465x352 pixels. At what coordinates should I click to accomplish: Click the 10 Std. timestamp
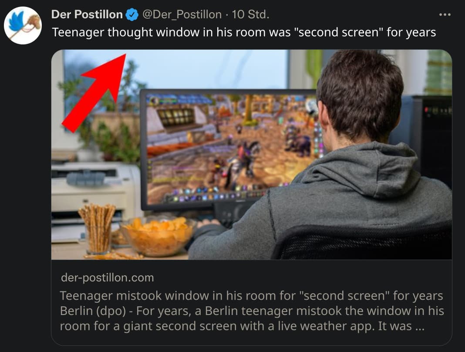click(250, 14)
